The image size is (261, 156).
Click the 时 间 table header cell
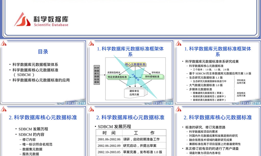point(109,133)
